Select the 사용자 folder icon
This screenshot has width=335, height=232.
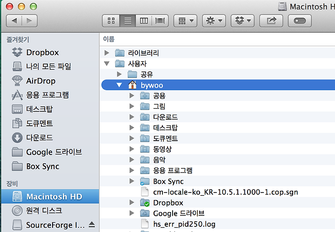coord(120,64)
